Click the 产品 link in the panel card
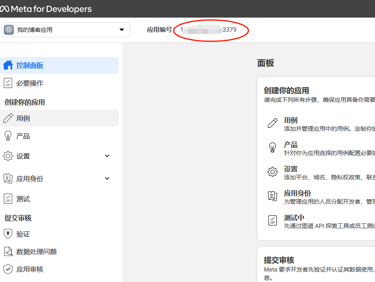The image size is (375, 282). [x=291, y=145]
